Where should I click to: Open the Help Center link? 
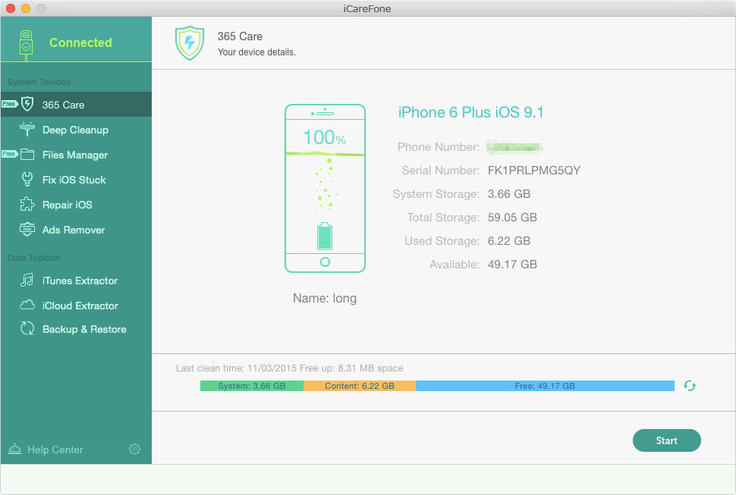click(x=55, y=450)
